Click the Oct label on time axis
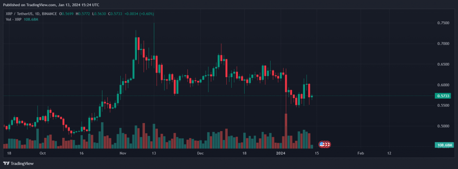The height and width of the screenshot is (169, 458). point(42,153)
